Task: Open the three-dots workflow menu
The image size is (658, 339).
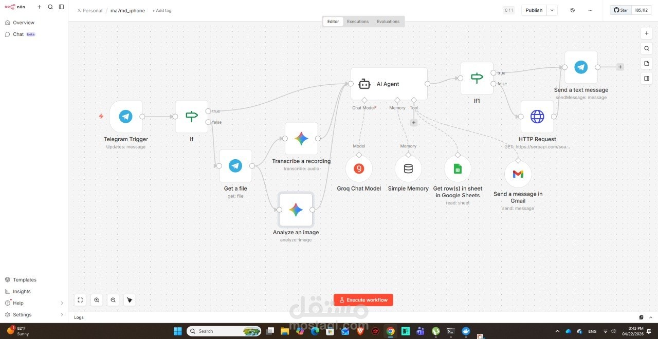Action: click(x=590, y=10)
